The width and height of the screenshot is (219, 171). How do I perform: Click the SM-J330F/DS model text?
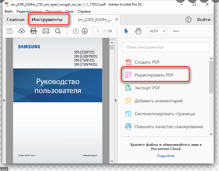[84, 52]
